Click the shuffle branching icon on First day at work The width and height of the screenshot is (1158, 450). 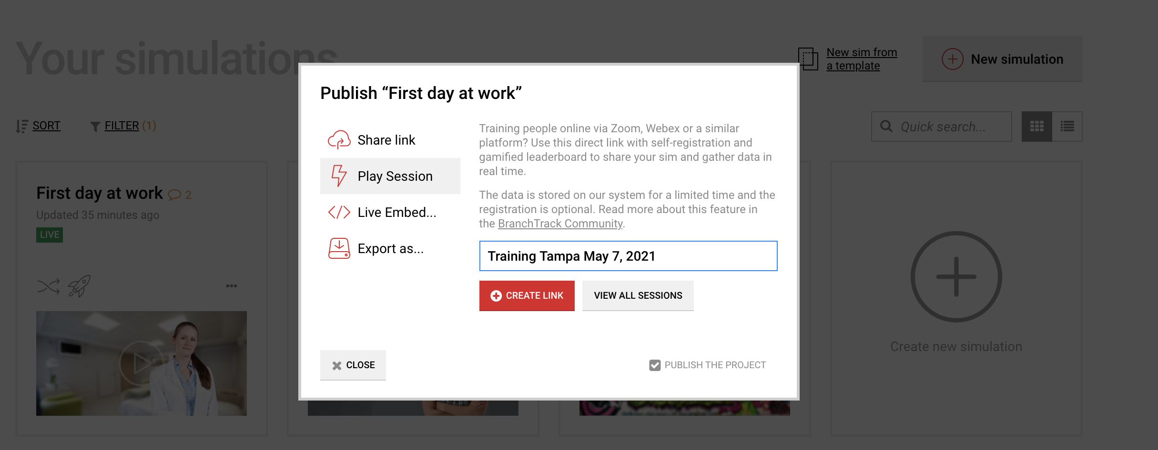tap(49, 286)
